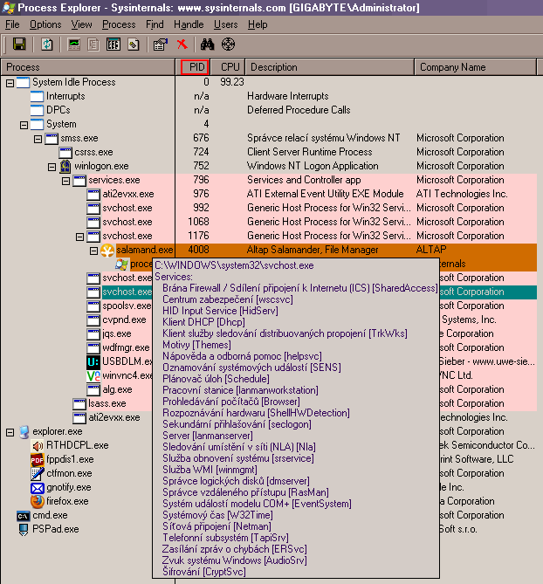
Task: Open the System Information graph icon
Action: point(74,44)
